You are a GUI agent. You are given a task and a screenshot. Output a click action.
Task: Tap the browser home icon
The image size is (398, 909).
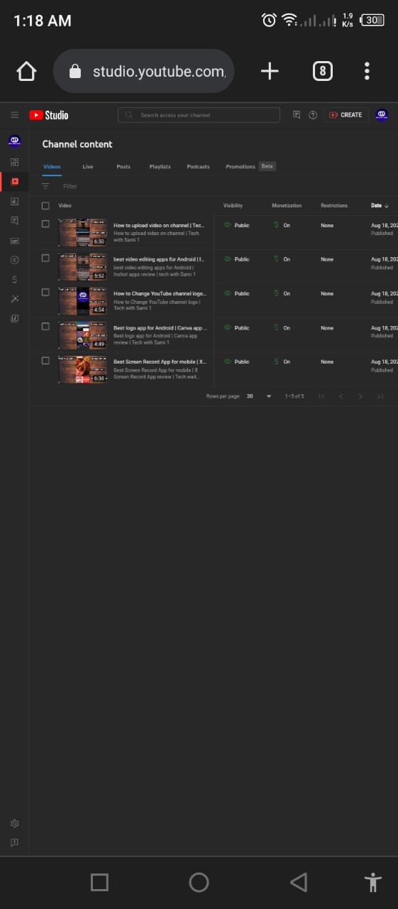(26, 71)
